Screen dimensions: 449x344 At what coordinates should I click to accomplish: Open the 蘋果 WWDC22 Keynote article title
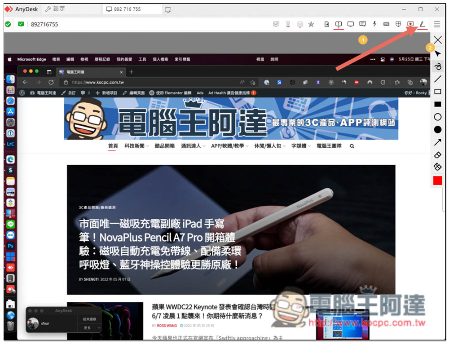(x=213, y=311)
